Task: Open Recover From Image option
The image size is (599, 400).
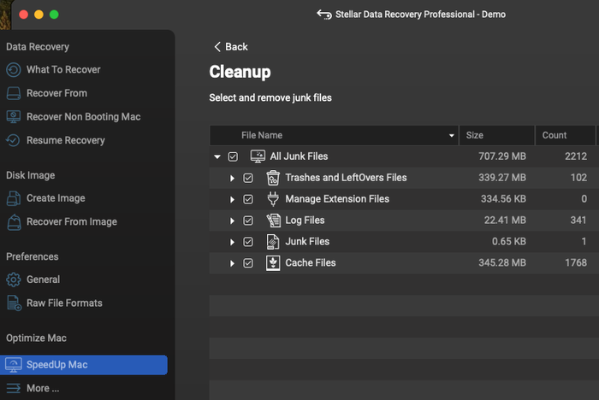Action: tap(72, 221)
